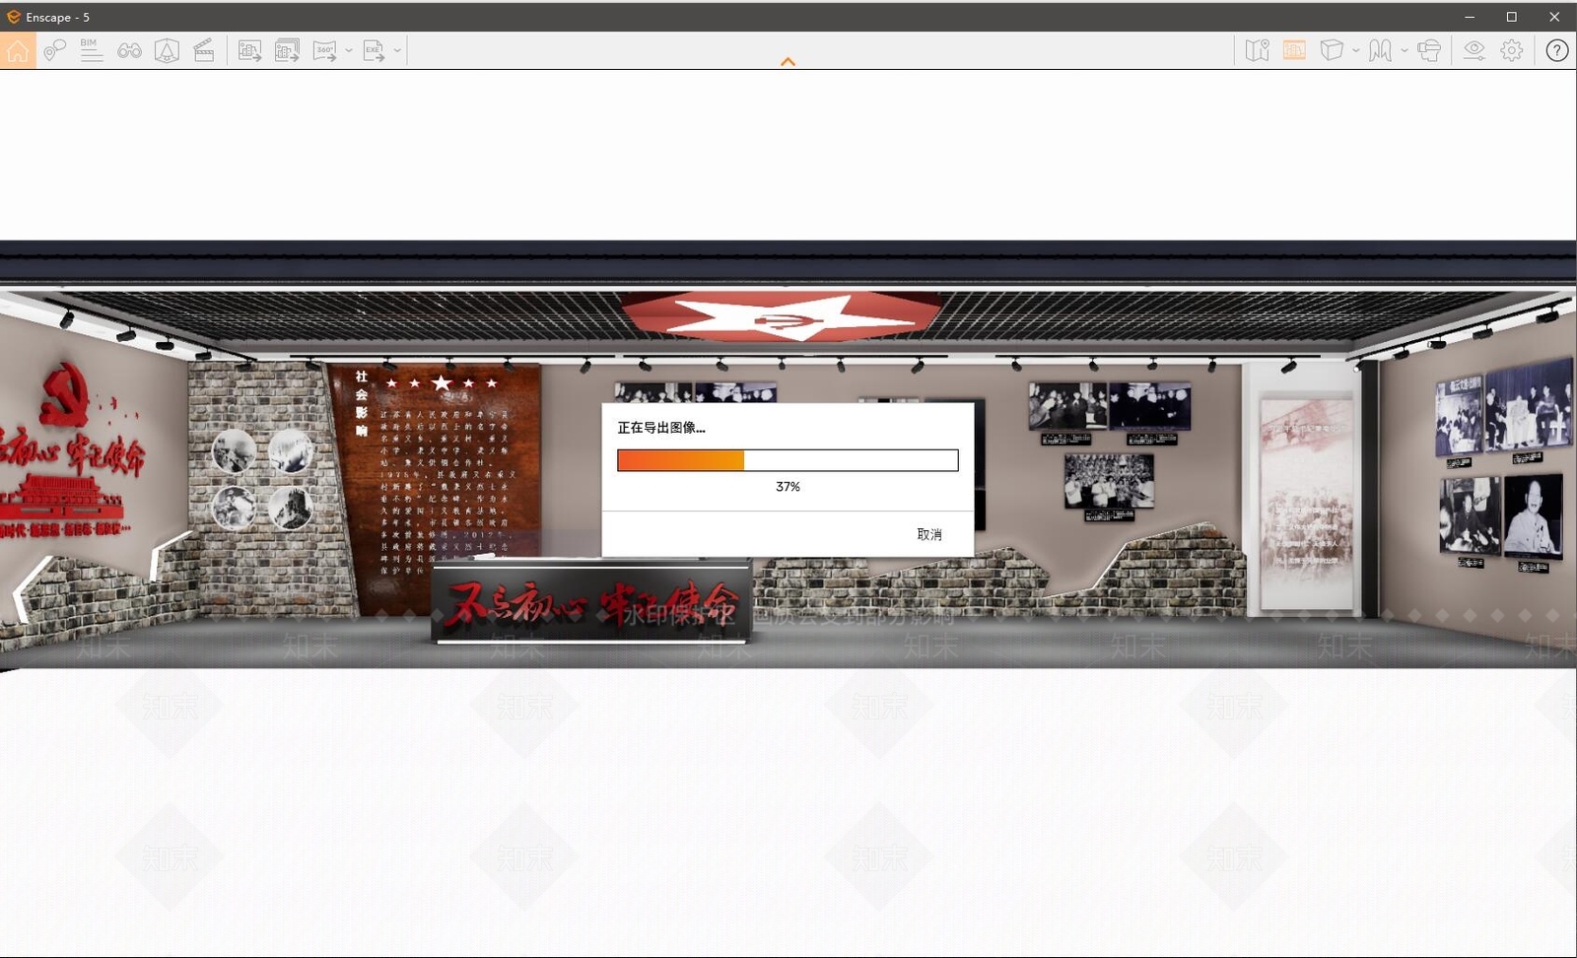Viewport: 1577px width, 958px height.
Task: Click the 正在导出图像... dialog title text
Action: [661, 428]
